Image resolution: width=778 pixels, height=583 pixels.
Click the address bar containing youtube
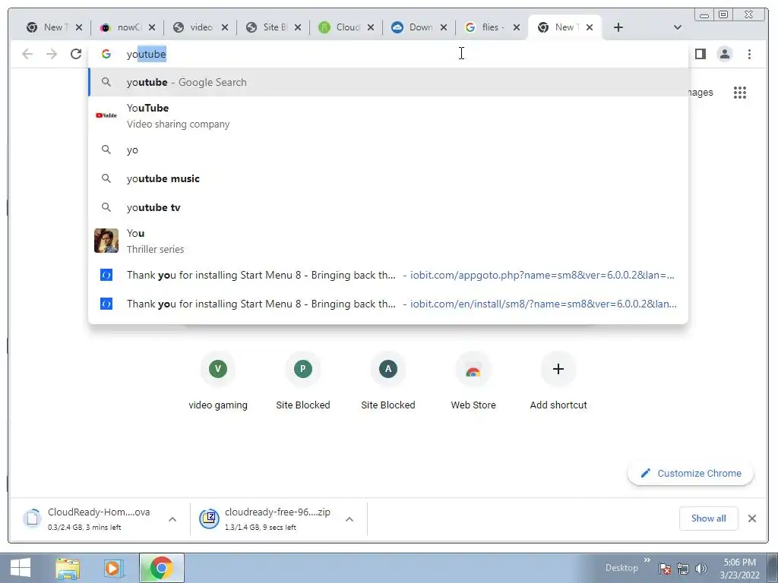387,54
